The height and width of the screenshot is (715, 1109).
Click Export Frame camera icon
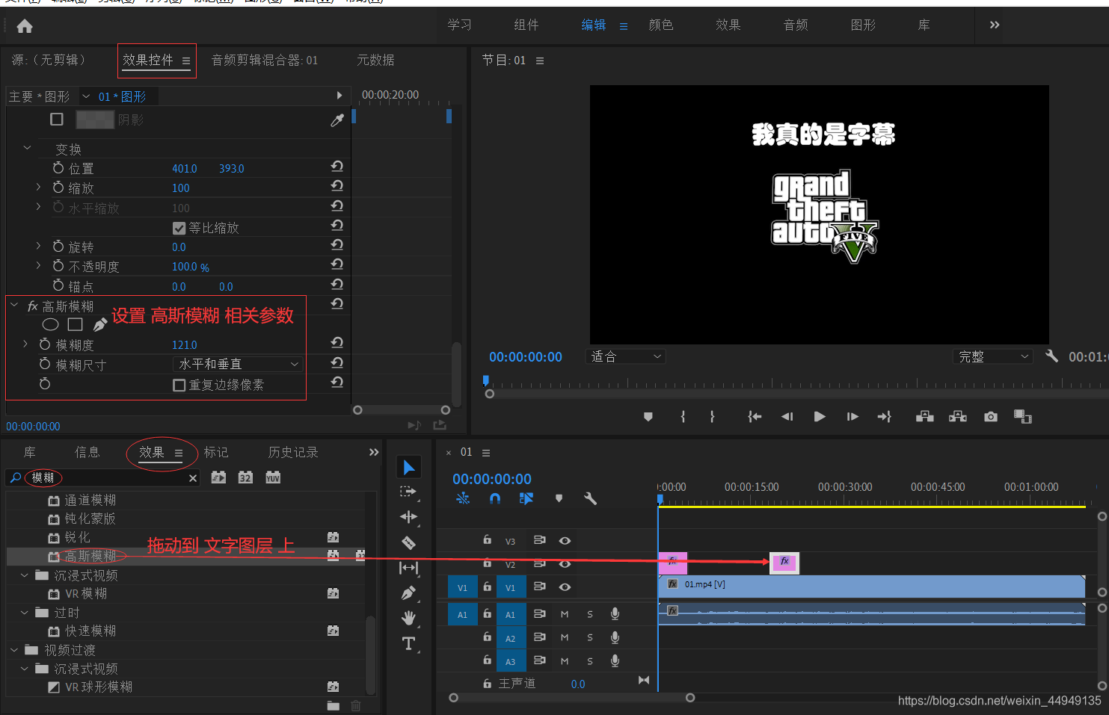(991, 417)
